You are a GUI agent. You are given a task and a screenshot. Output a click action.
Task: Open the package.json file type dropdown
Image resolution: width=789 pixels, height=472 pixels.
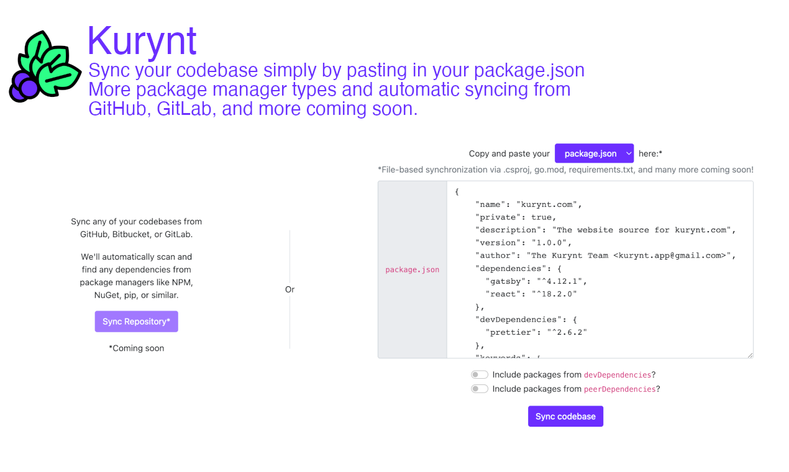594,153
